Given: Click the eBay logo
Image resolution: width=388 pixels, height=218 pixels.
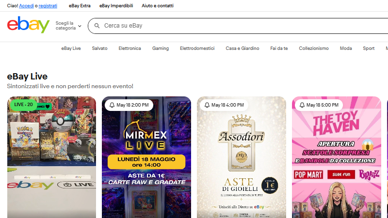Looking at the screenshot, I should click(x=28, y=25).
